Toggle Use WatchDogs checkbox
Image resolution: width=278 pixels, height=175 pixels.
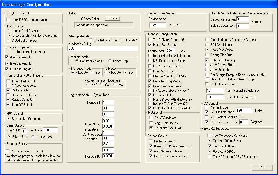[207, 50]
